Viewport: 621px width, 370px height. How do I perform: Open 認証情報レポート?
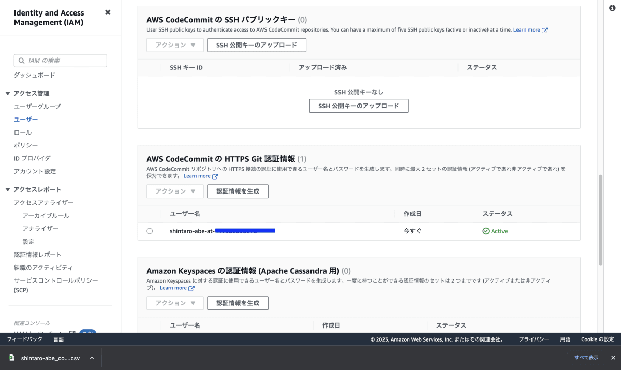tap(38, 255)
